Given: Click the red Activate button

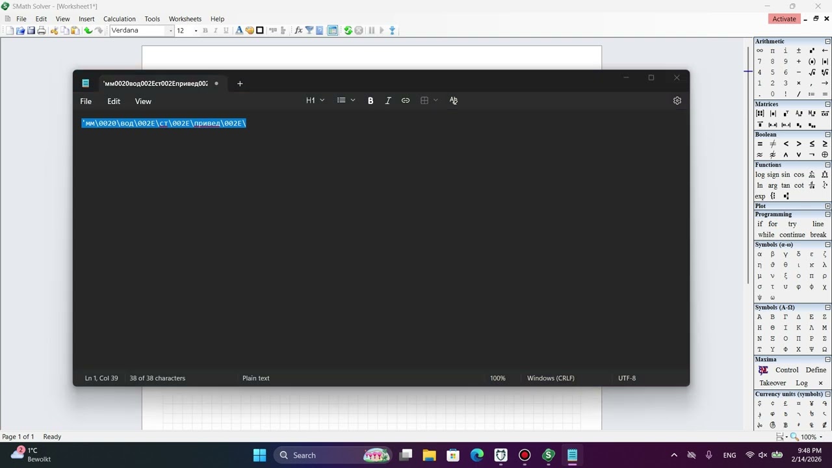Looking at the screenshot, I should [x=784, y=19].
